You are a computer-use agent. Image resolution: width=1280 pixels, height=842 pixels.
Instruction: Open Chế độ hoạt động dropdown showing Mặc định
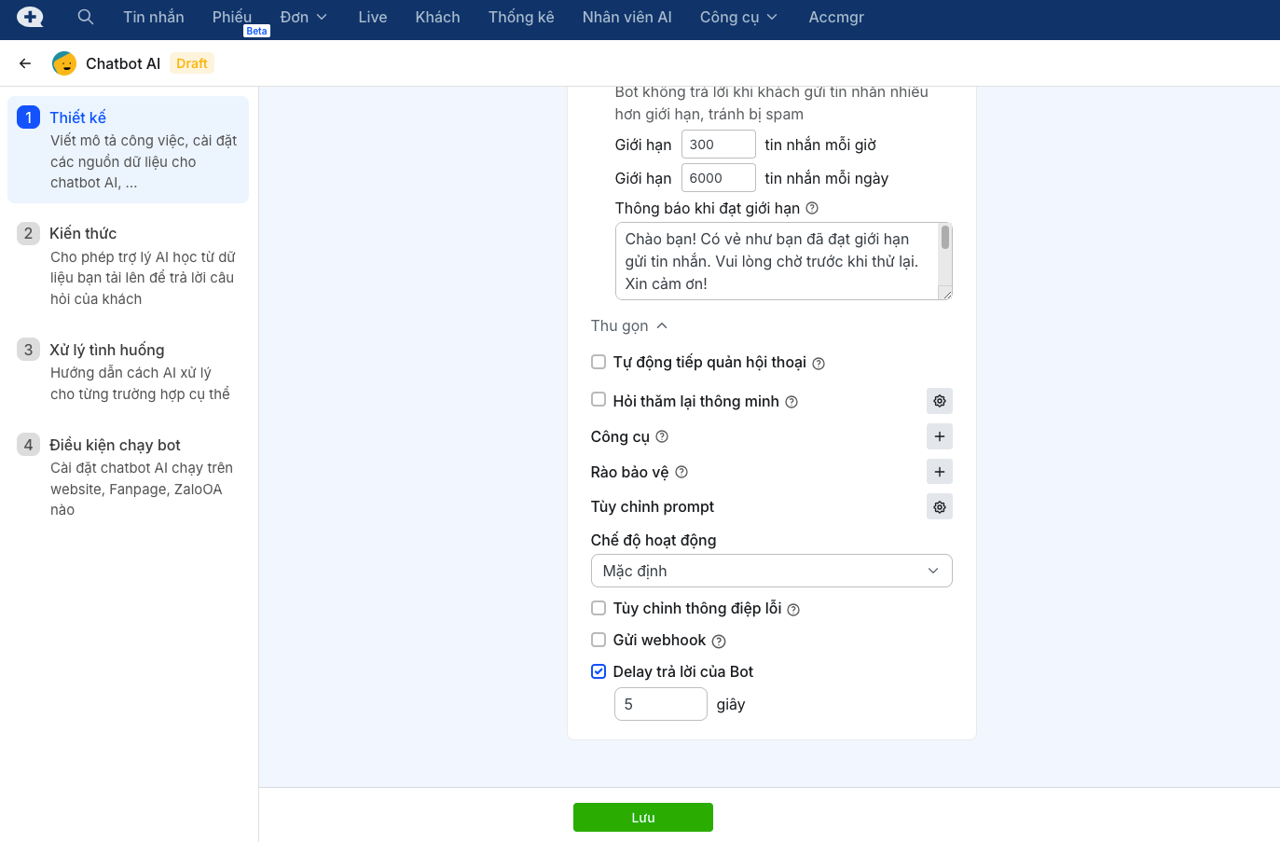pyautogui.click(x=771, y=571)
